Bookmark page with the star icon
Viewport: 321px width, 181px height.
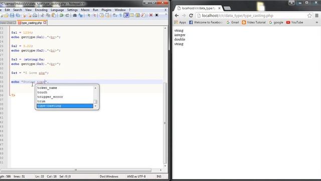tap(309, 16)
